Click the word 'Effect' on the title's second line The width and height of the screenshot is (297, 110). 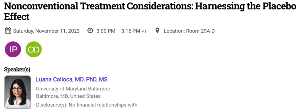16,17
